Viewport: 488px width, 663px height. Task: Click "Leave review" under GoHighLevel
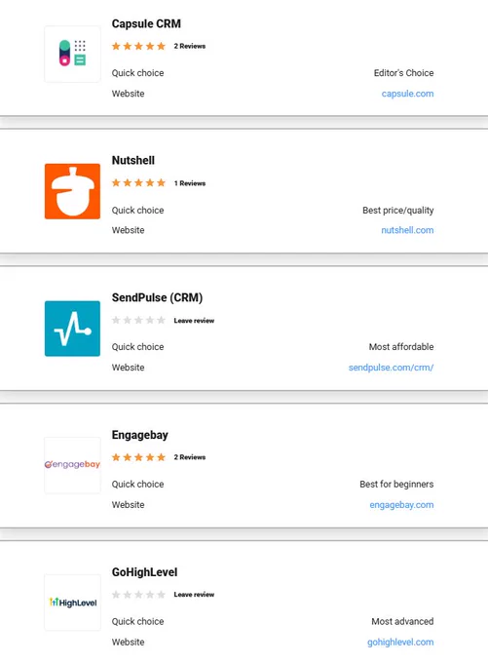(x=194, y=595)
